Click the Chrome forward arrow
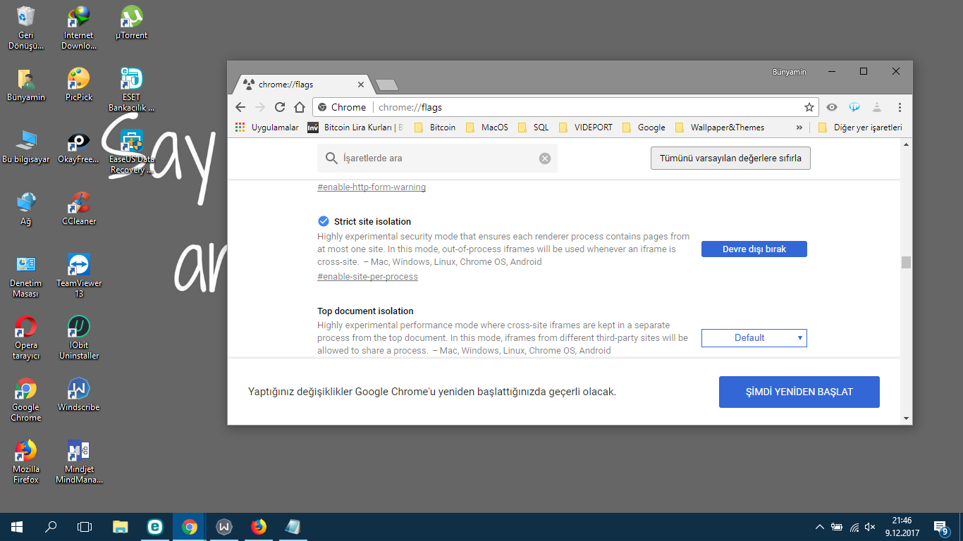 (259, 107)
